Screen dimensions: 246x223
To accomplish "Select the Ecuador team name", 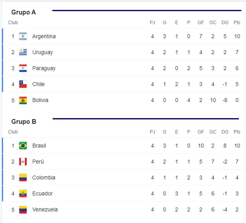I will tap(42, 194).
